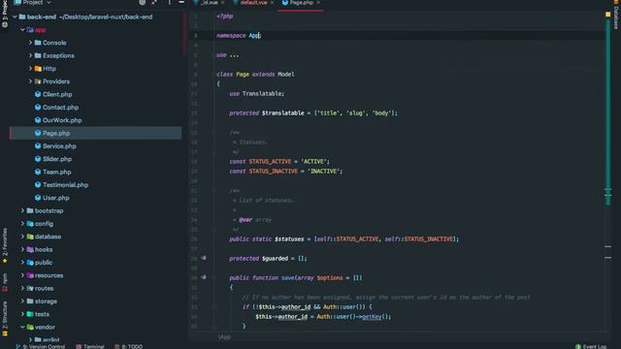Click the resources folder icon
Screen dimensions: 621x349
(x=30, y=275)
